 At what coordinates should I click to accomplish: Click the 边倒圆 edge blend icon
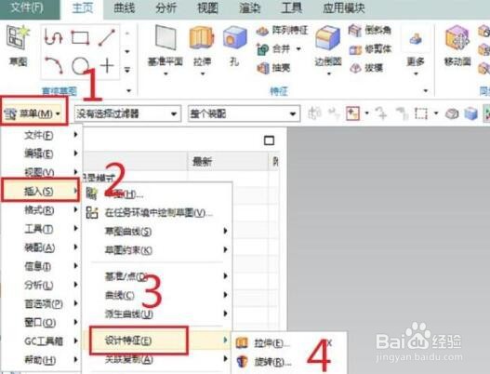[327, 39]
